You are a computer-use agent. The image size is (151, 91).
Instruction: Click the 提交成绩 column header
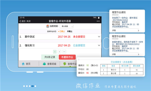pyautogui.click(x=137, y=66)
